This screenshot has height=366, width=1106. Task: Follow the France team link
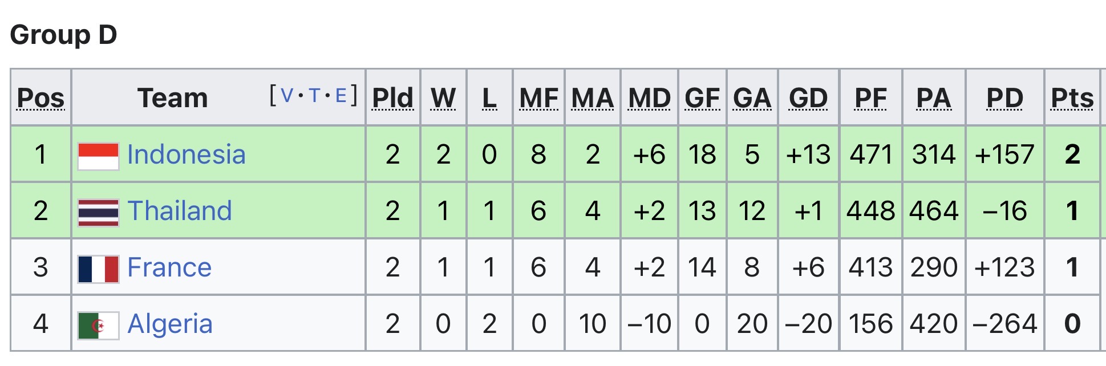169,267
